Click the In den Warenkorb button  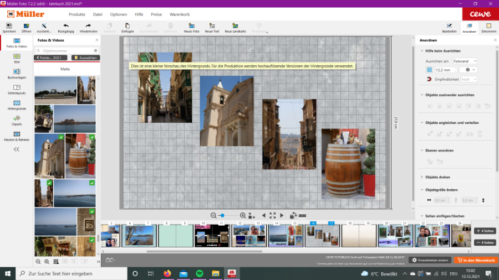tap(475, 260)
